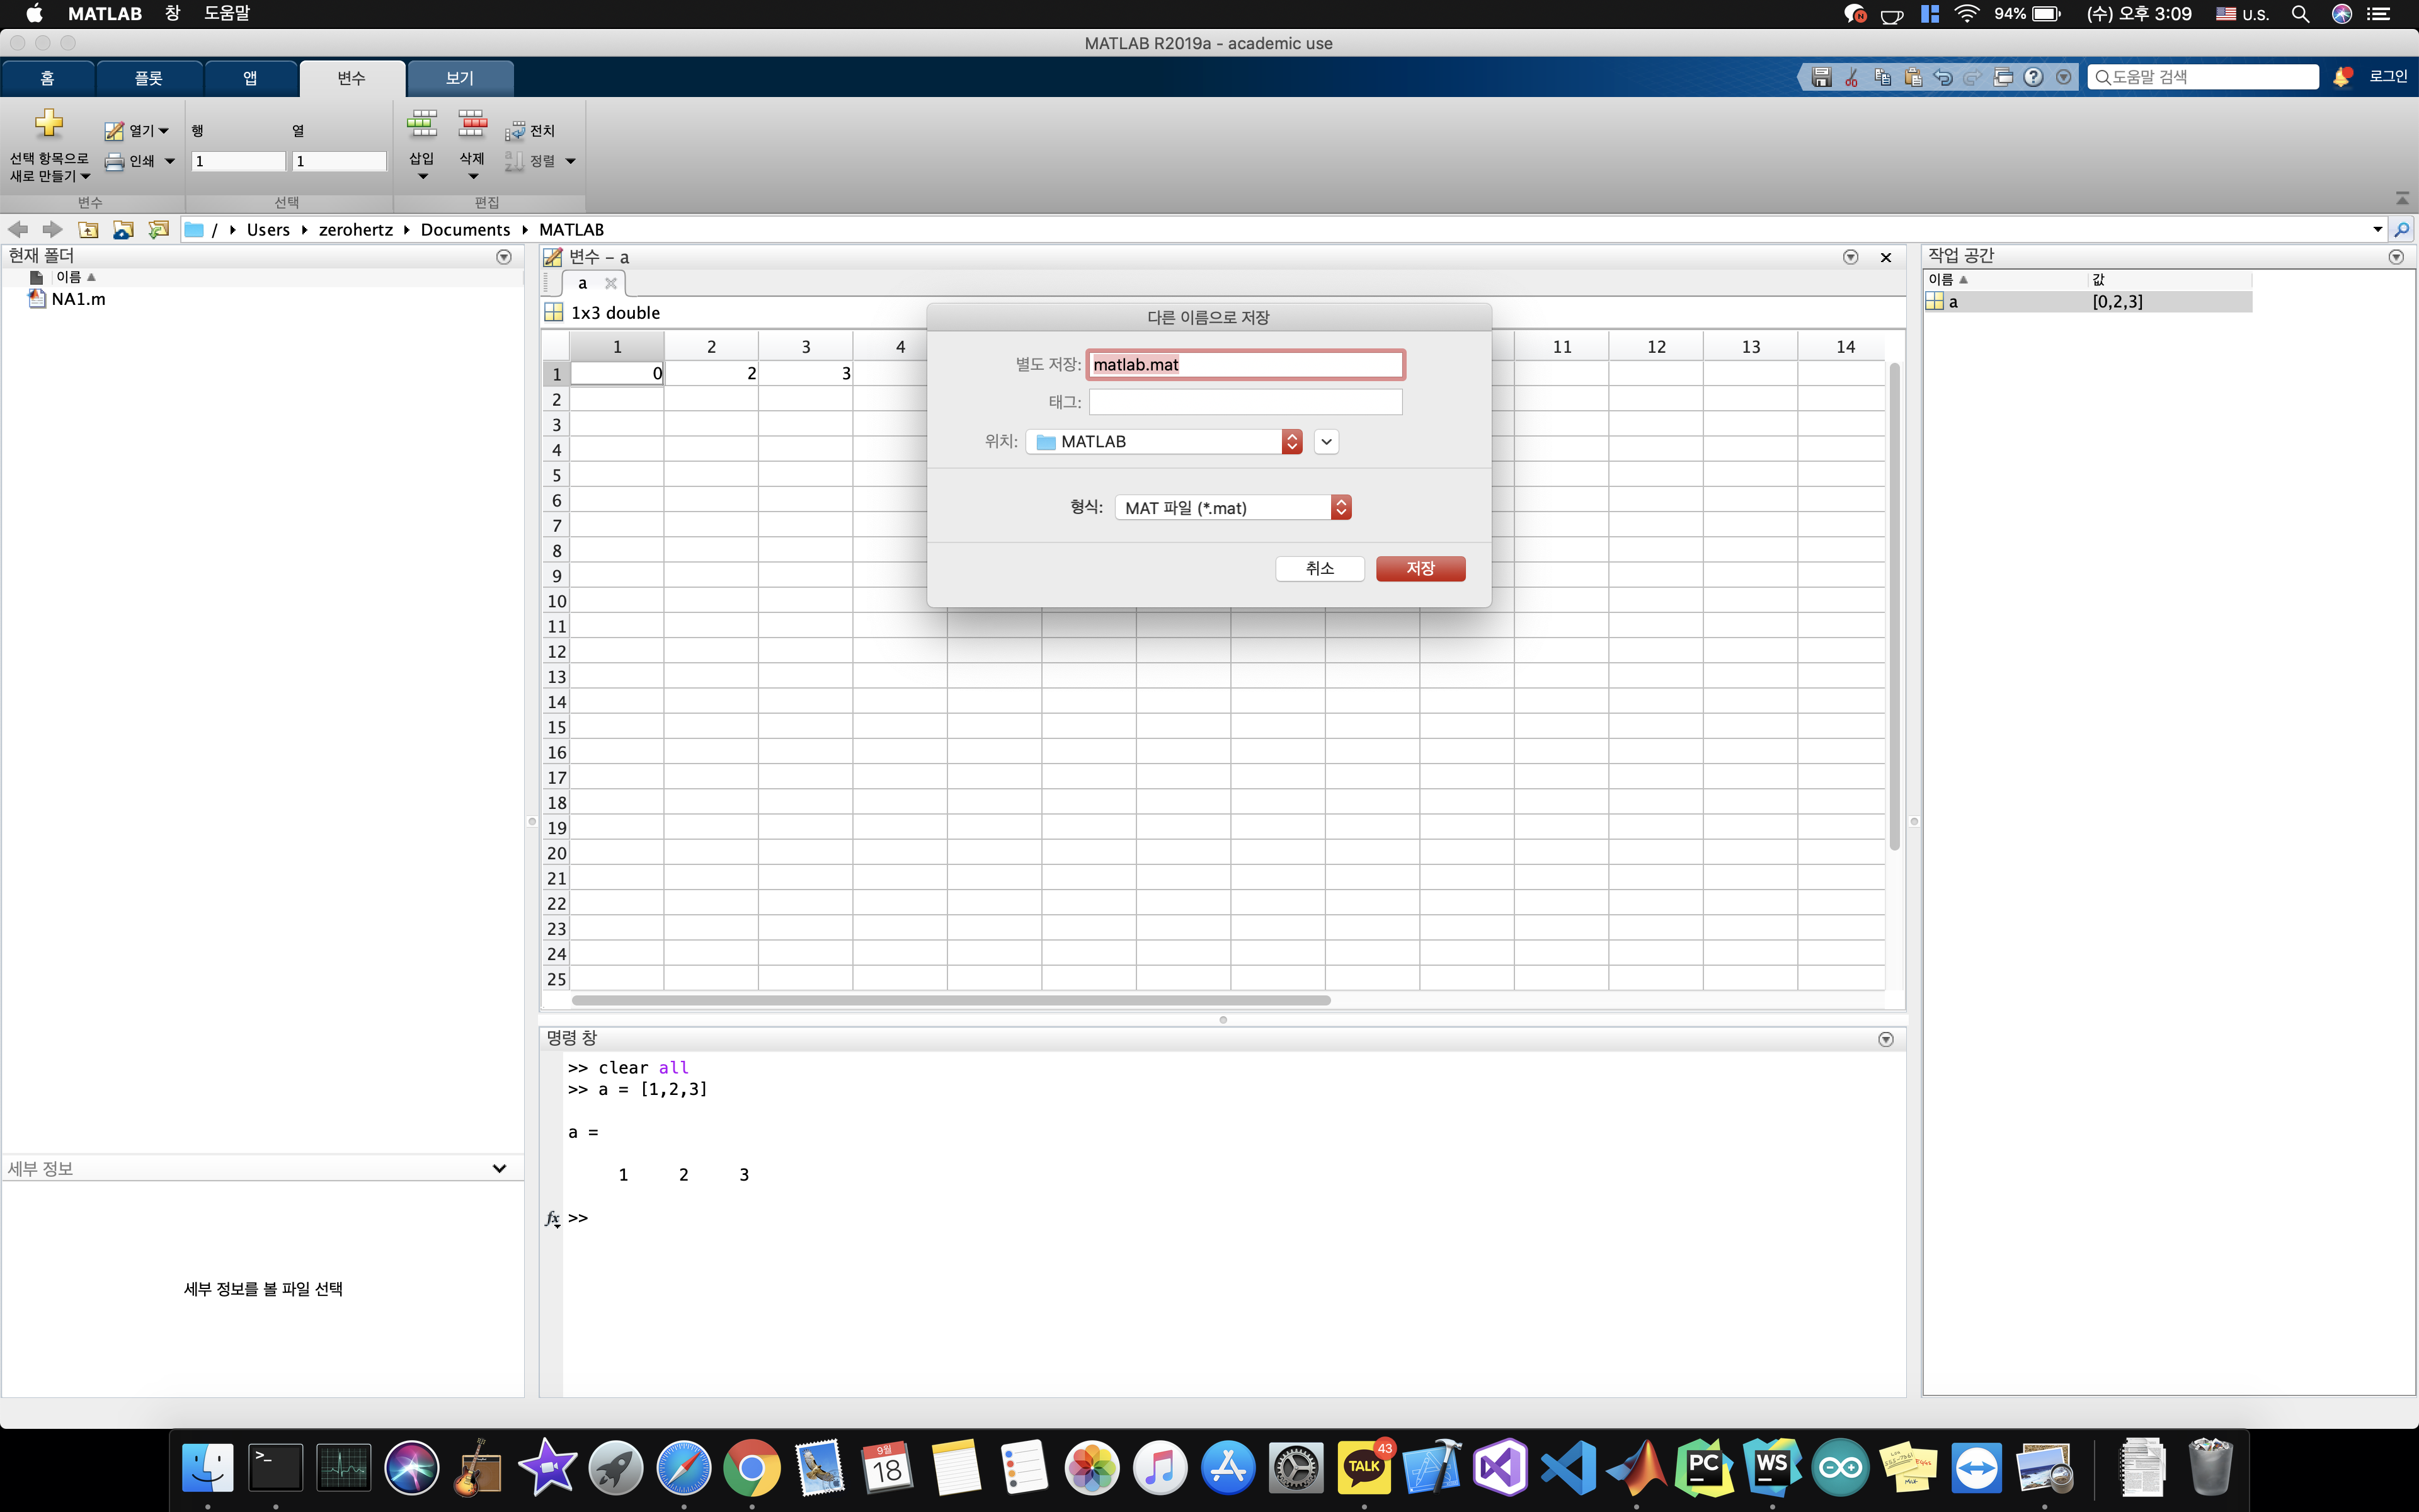The height and width of the screenshot is (1512, 2419).
Task: Switch to the 보기 ribbon tab
Action: click(x=460, y=78)
